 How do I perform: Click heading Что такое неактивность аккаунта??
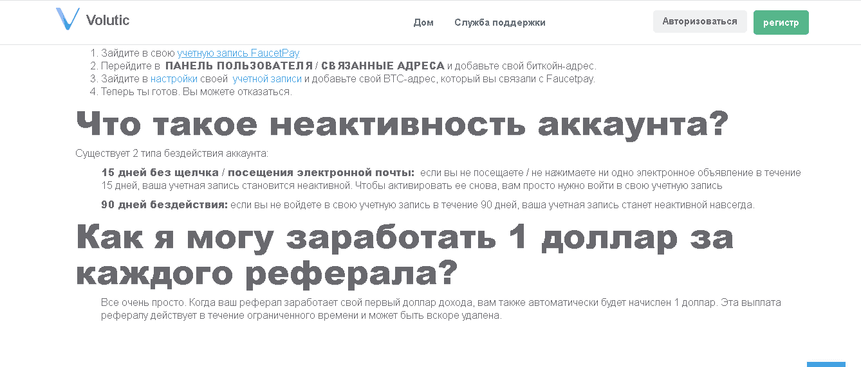pos(402,124)
